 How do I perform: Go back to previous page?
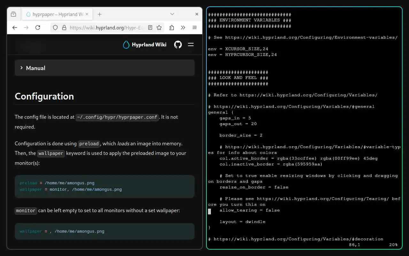tap(15, 28)
